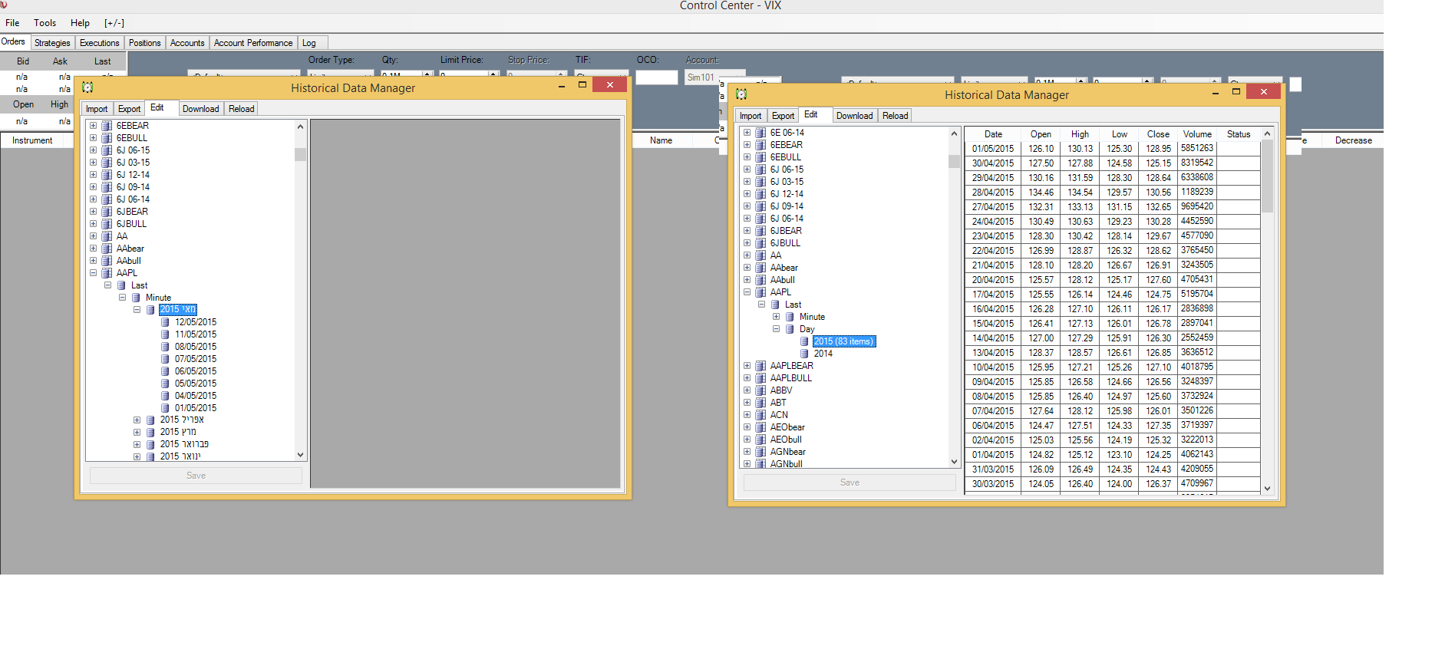Collapse the AAPL node in the left window
1455x662 pixels.
point(93,273)
